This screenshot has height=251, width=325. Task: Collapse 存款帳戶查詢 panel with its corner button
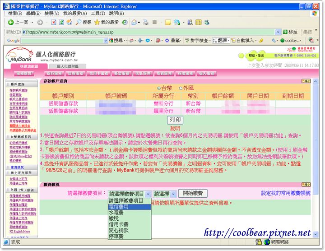click(306, 81)
